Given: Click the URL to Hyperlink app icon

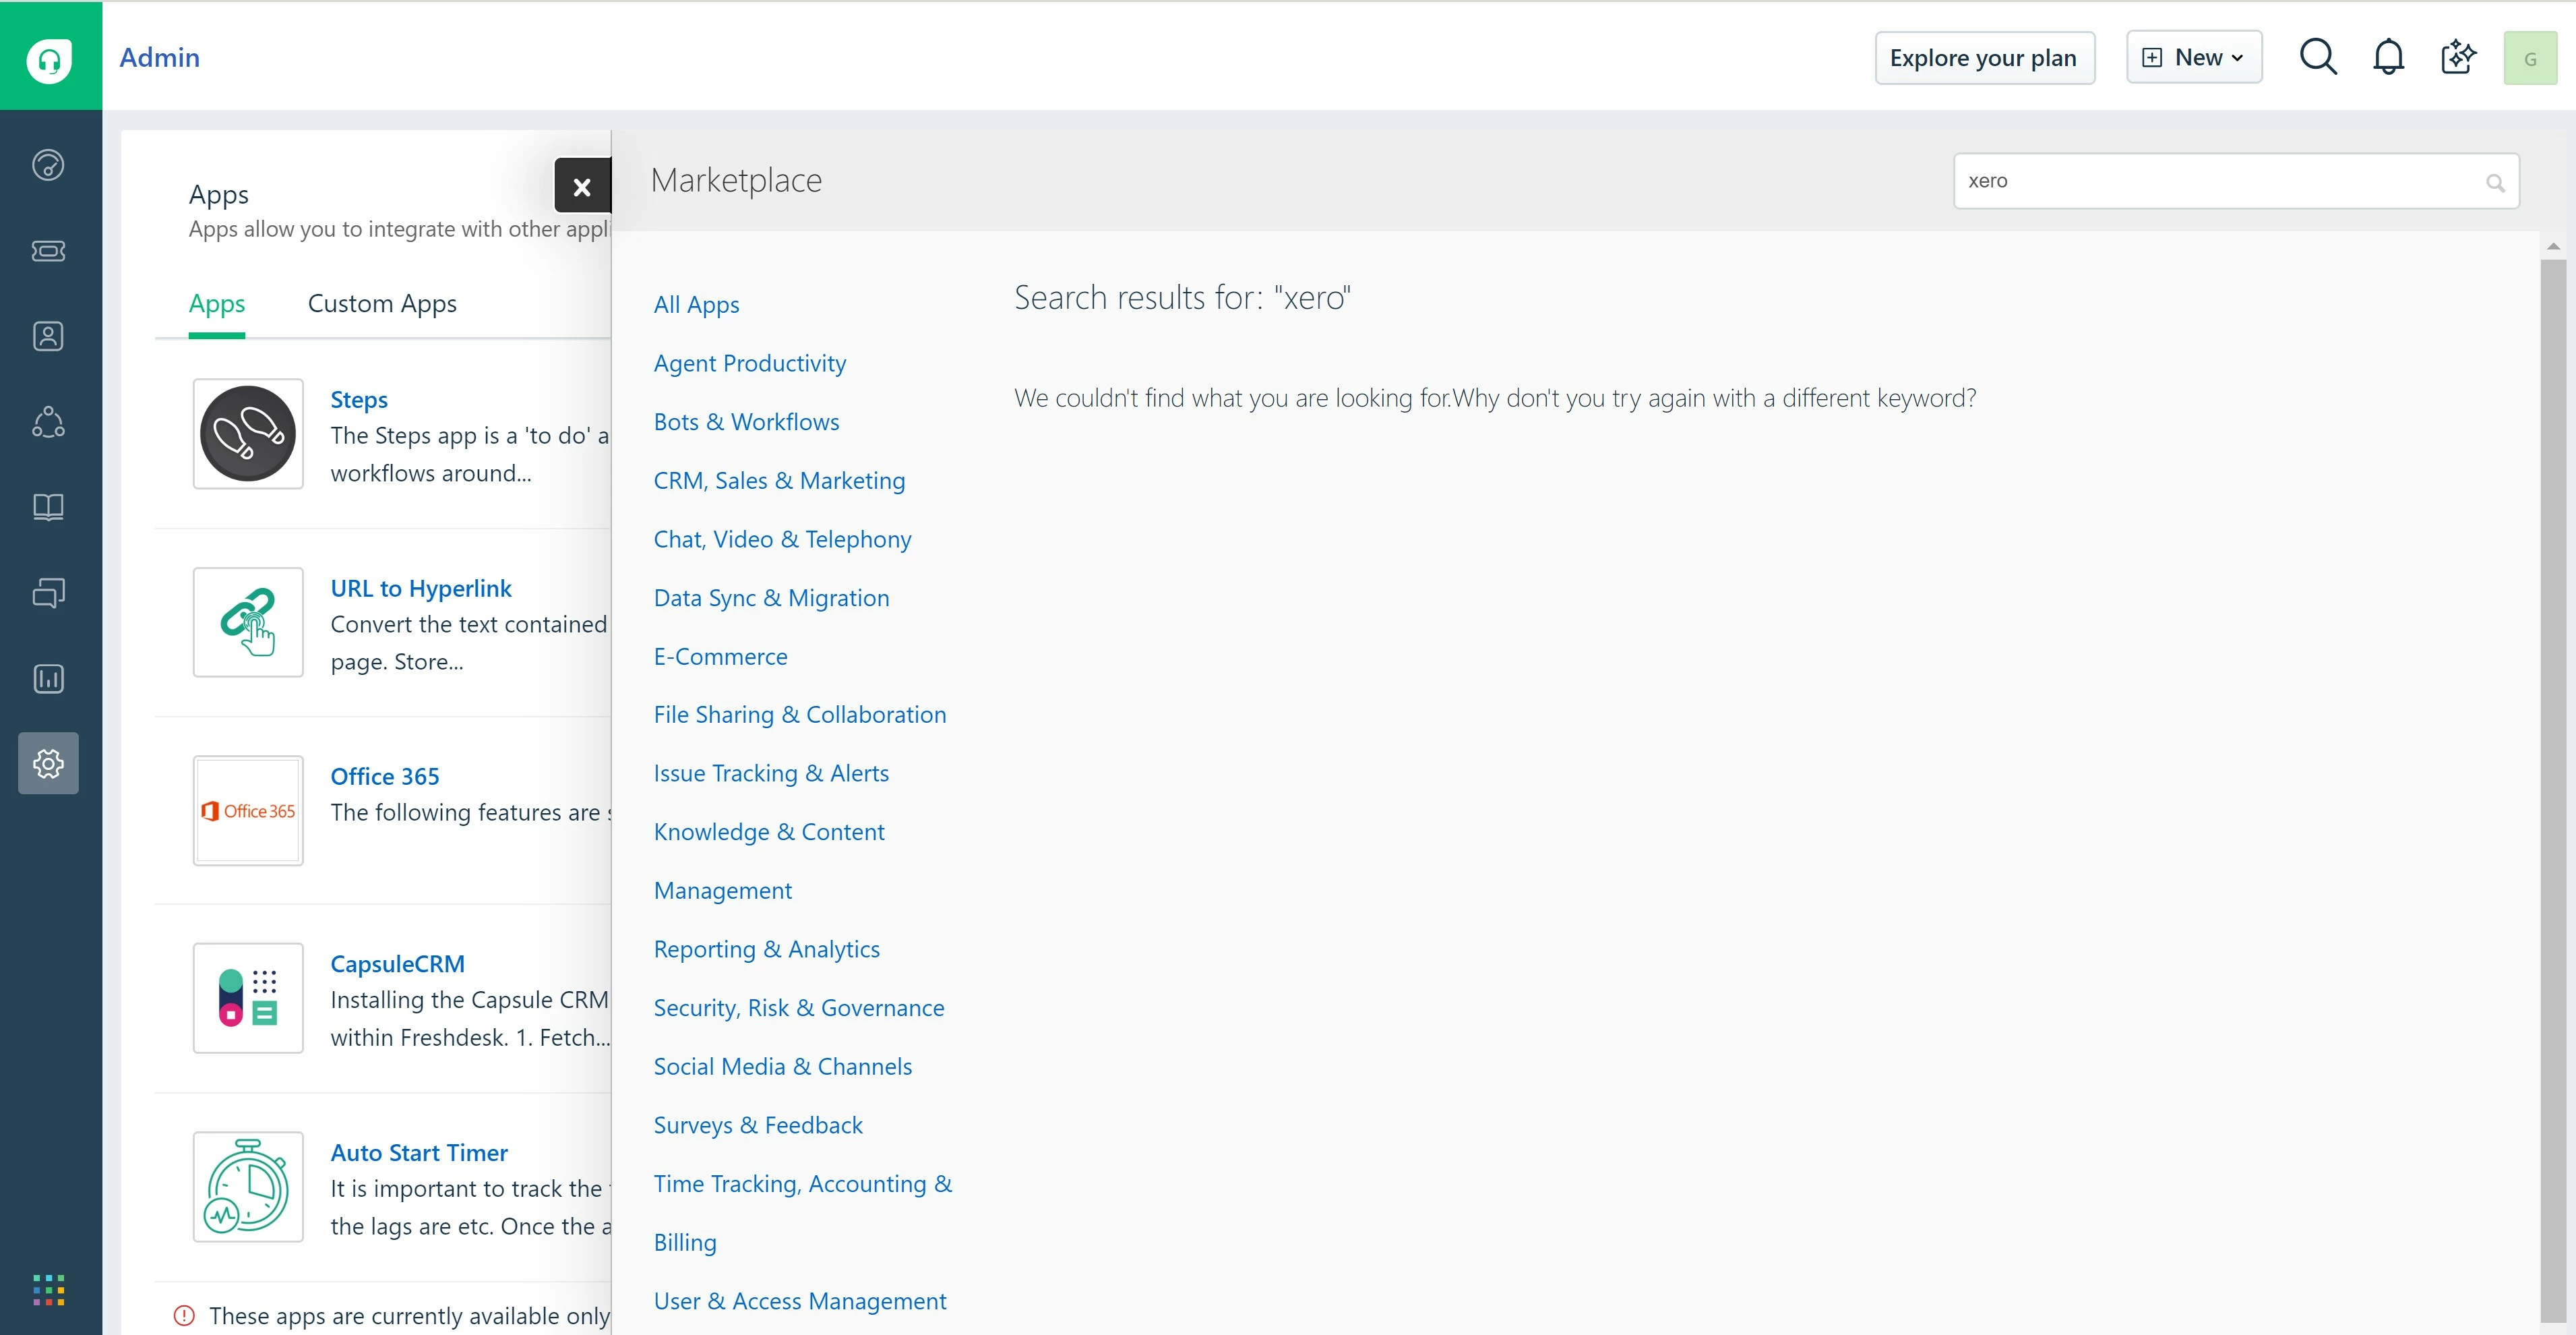Looking at the screenshot, I should point(248,622).
